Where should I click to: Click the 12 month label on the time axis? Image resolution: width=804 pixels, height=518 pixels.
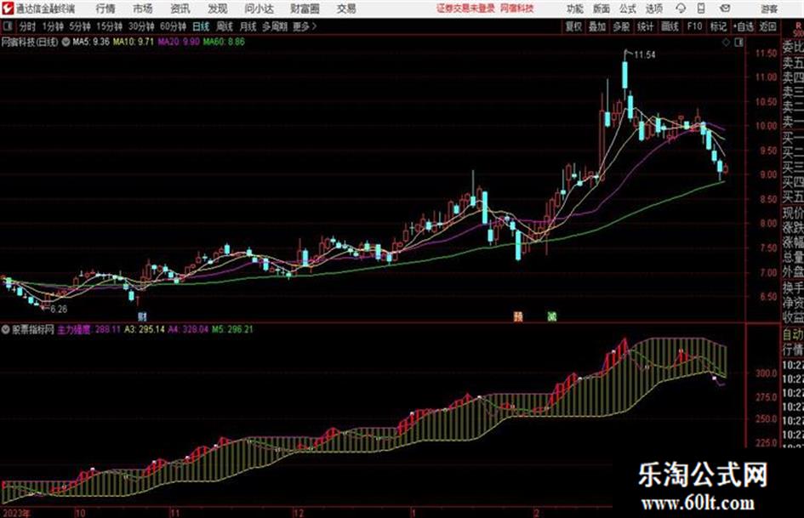299,513
